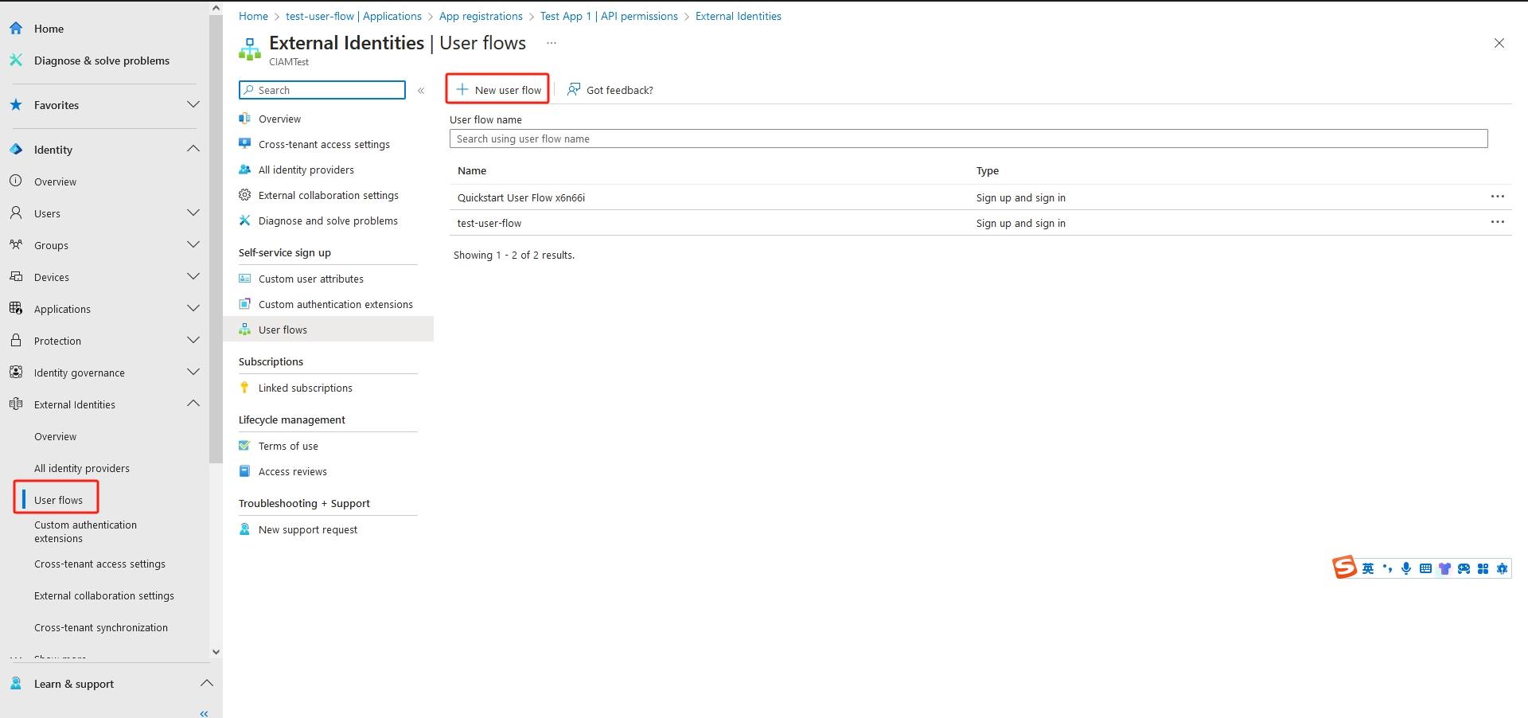1528x718 pixels.
Task: Click the Linked subscriptions key icon
Action: pyautogui.click(x=245, y=388)
